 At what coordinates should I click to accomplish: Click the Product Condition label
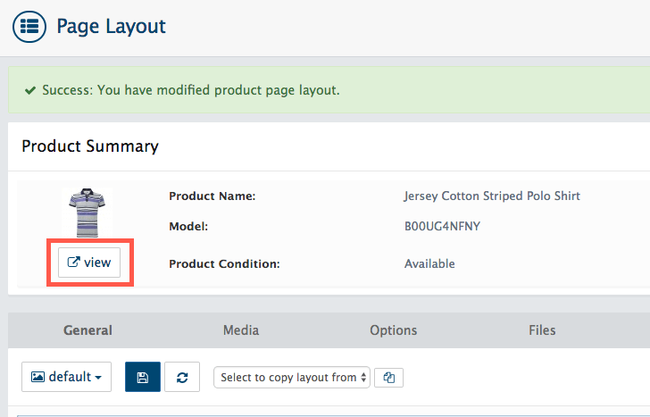tap(224, 263)
